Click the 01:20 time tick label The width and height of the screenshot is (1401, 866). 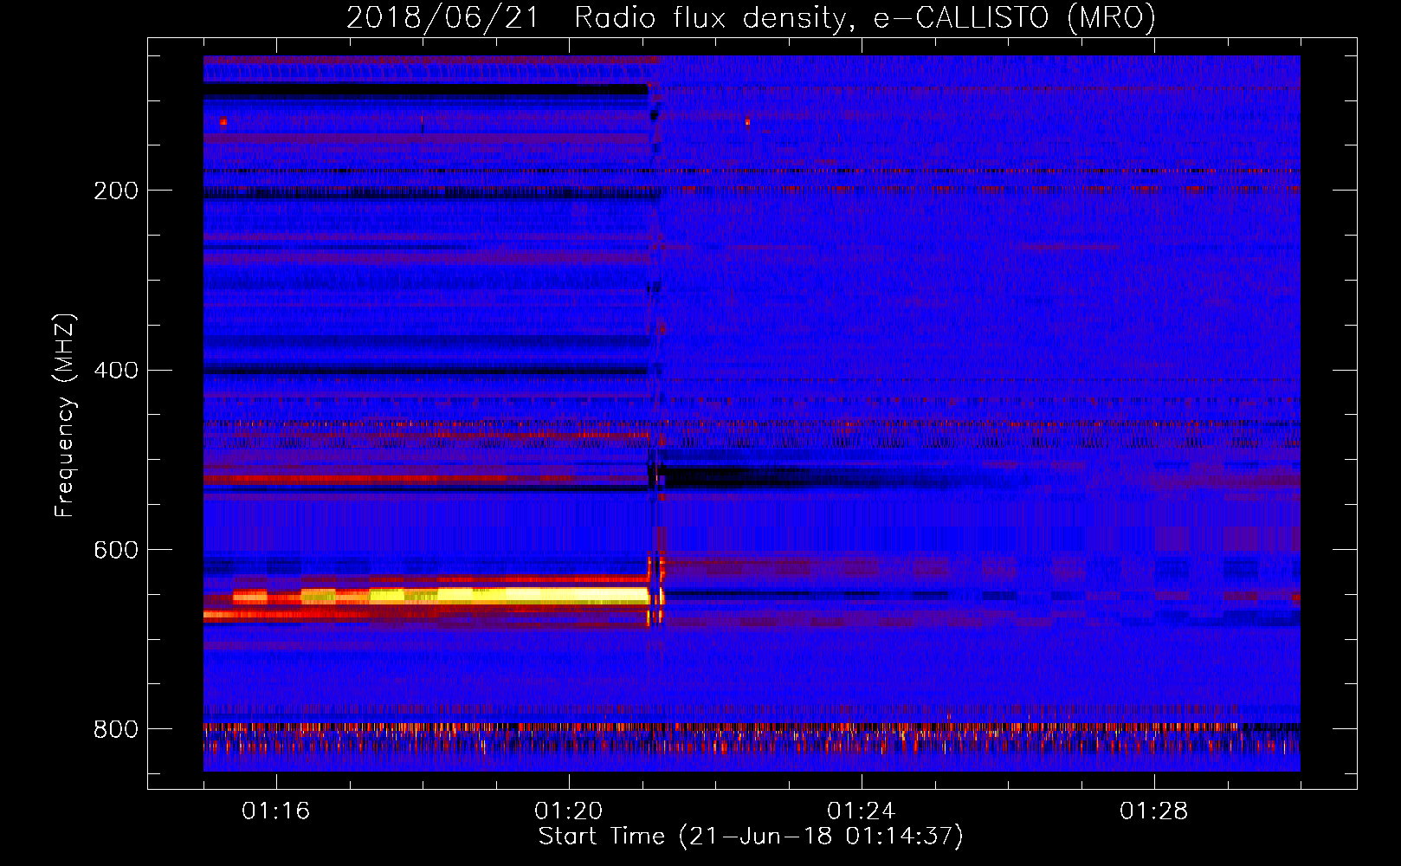click(x=568, y=811)
